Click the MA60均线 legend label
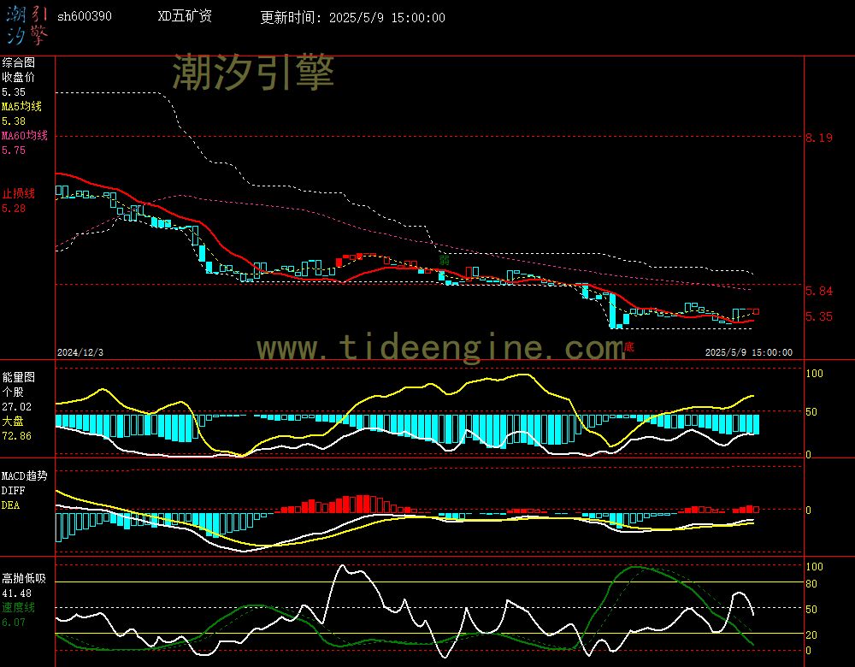Viewport: 855px width, 667px height. pyautogui.click(x=25, y=135)
